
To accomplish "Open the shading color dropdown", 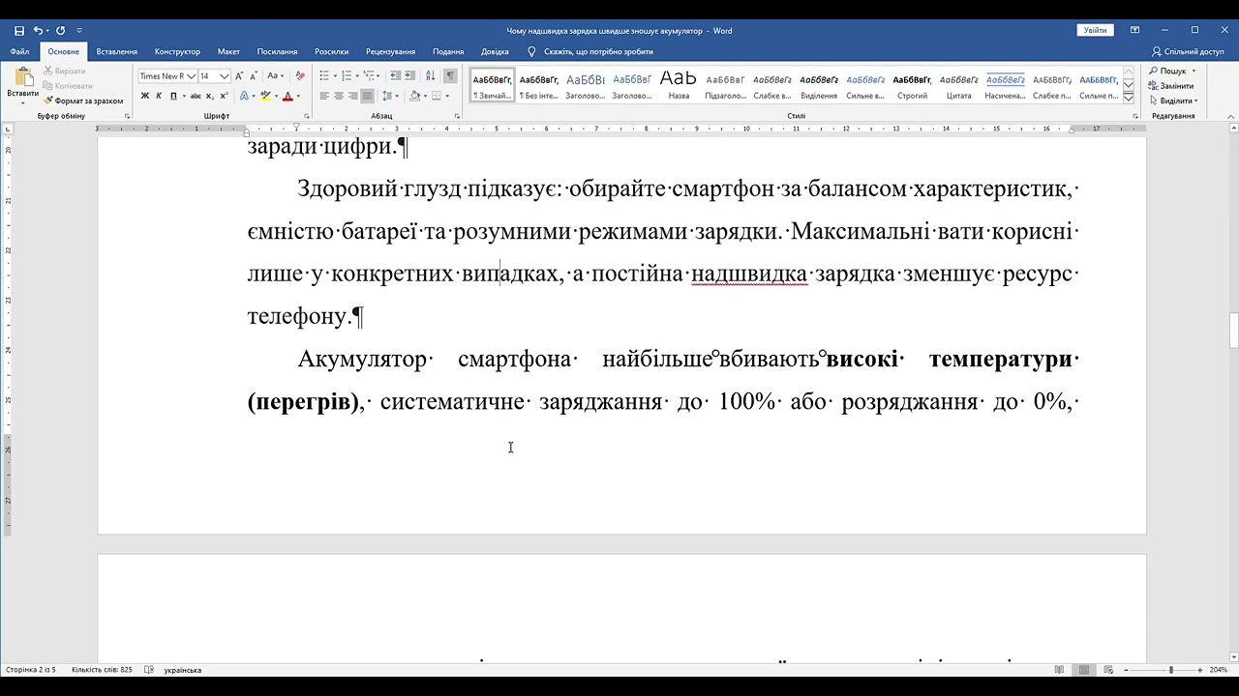I will (x=426, y=96).
